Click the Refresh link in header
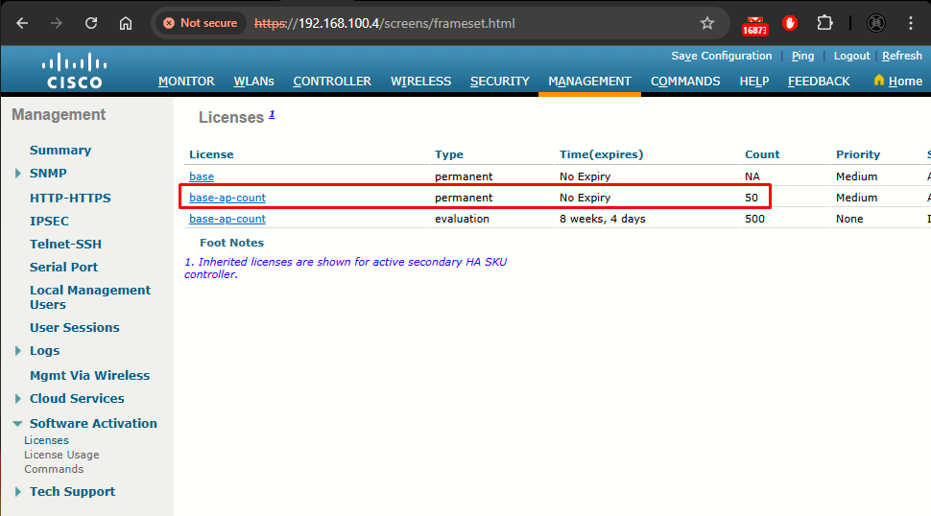This screenshot has width=931, height=516. tap(902, 56)
